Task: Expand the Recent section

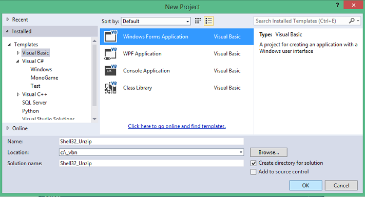Action: pyautogui.click(x=8, y=19)
